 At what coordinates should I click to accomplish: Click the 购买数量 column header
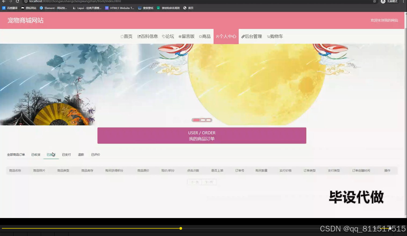pos(261,171)
